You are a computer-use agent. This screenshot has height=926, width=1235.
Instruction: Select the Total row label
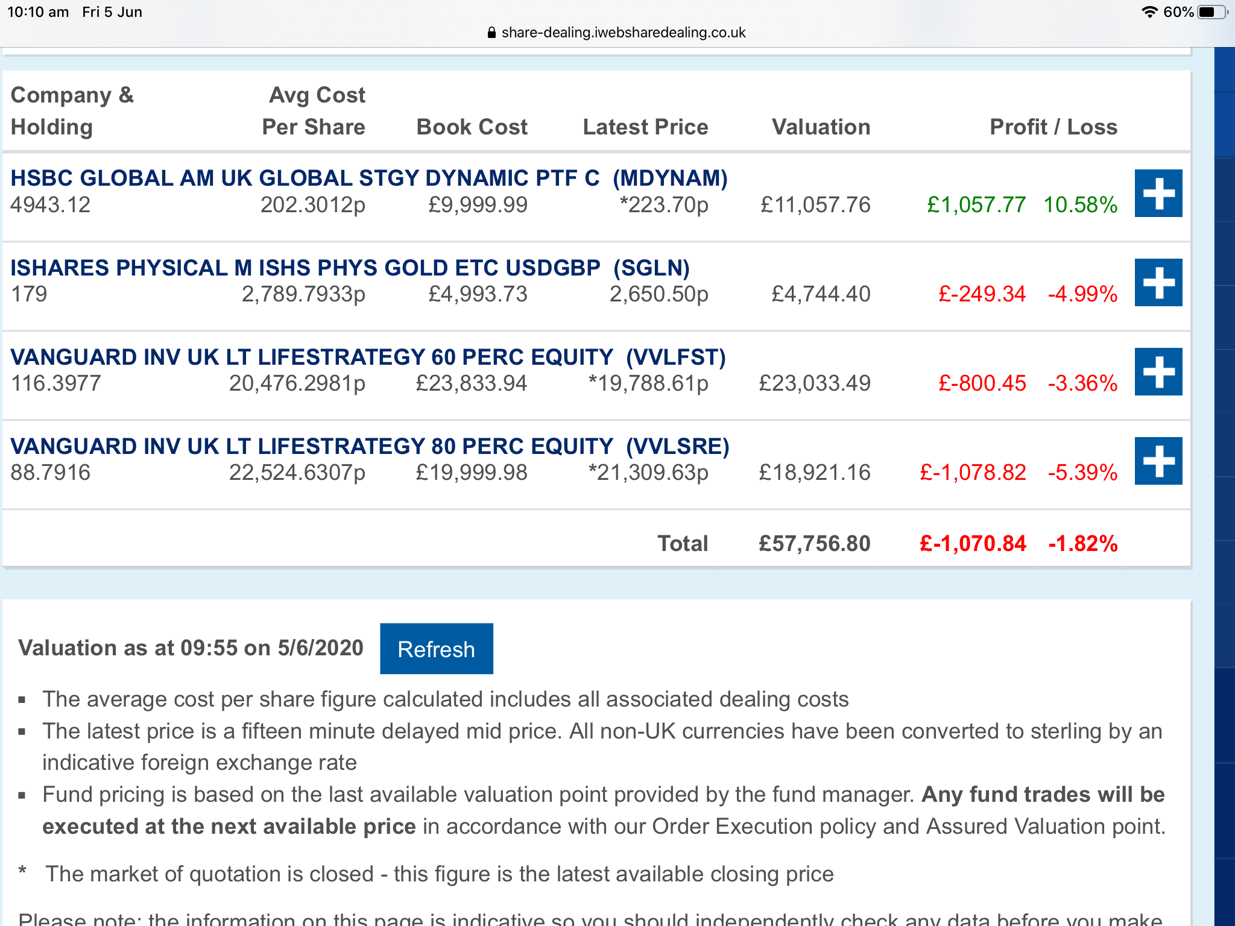(683, 544)
